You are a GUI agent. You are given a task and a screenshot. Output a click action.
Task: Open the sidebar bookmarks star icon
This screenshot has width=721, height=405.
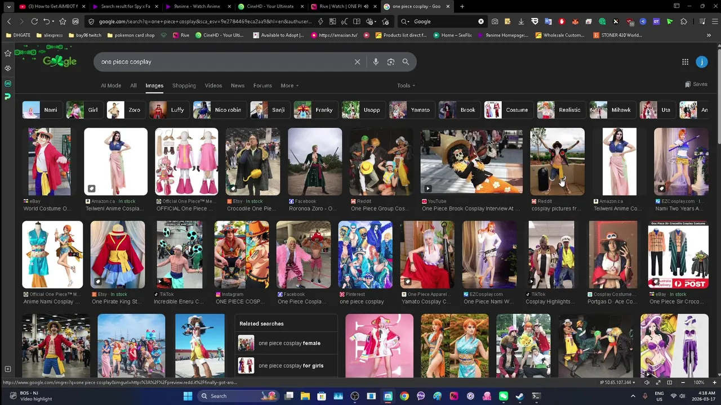coord(7,53)
